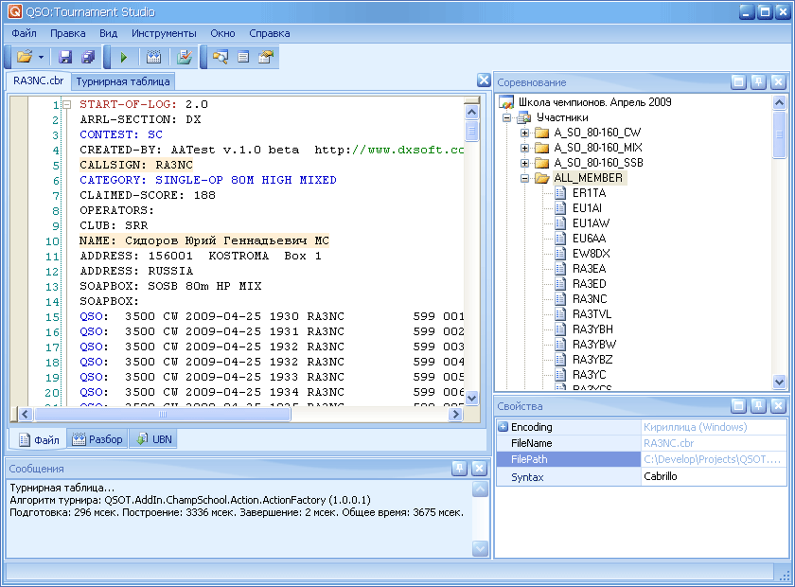Click the Save All toolbar icon

tap(87, 58)
